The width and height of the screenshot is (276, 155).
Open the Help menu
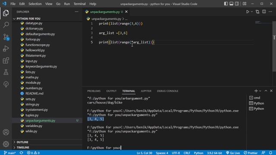tap(93, 4)
